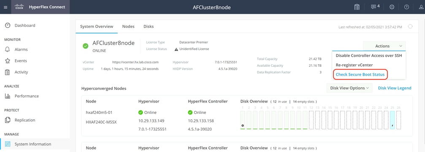Select disk slot 6 in Disk Overview
This screenshot has width=425, height=152.
[274, 120]
